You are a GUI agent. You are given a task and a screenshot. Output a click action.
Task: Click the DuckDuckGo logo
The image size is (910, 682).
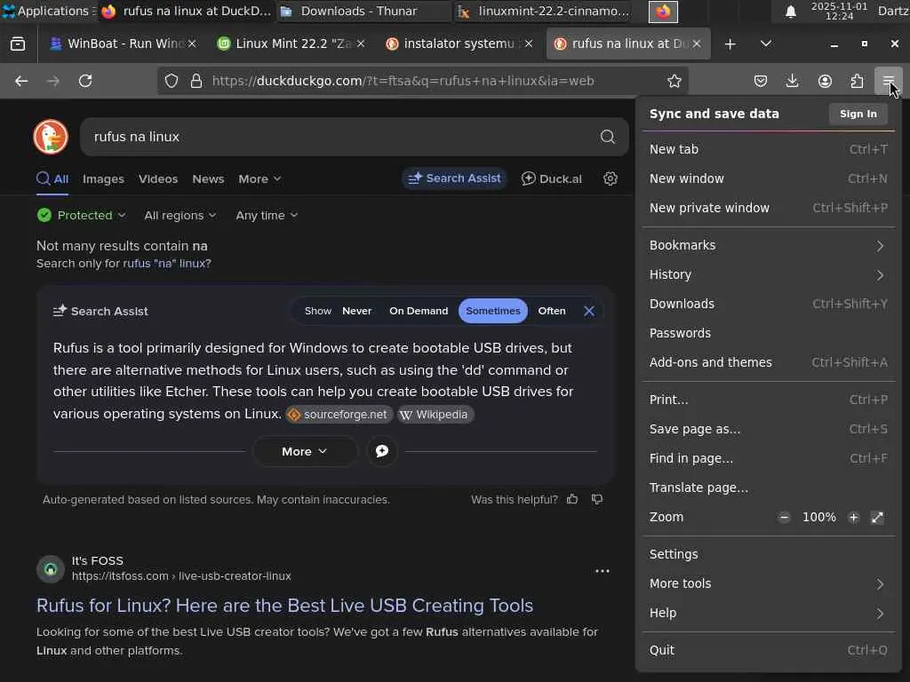tap(51, 137)
